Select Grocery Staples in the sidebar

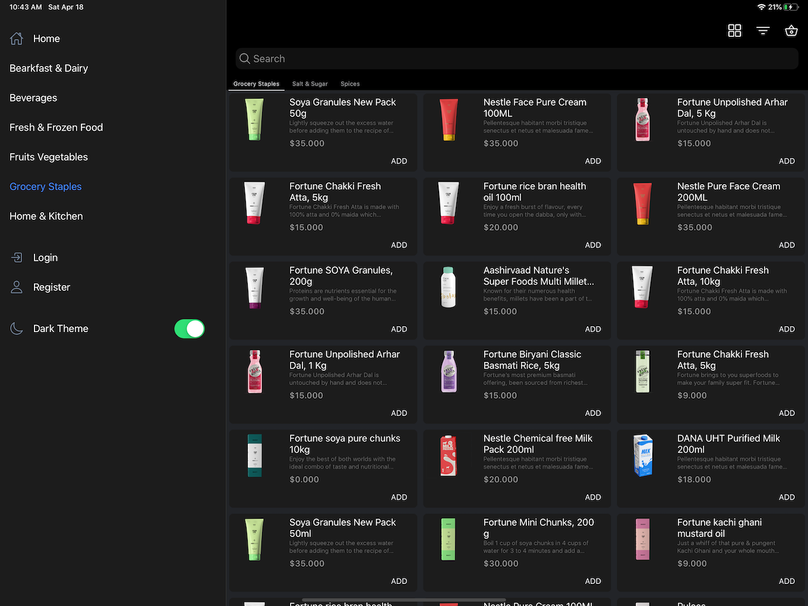coord(46,187)
